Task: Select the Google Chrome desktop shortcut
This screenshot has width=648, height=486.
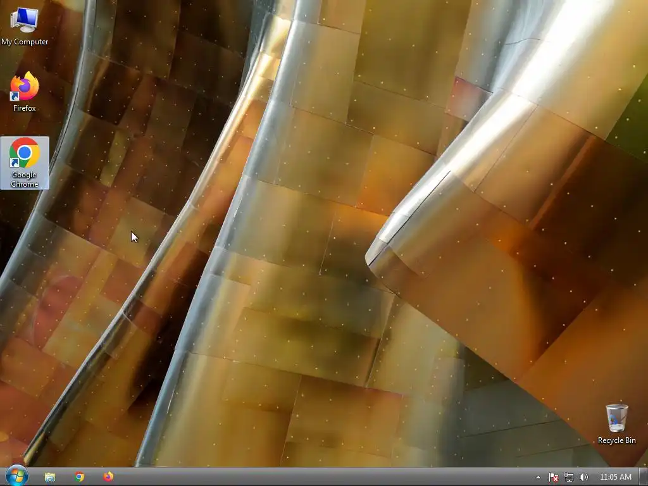Action: 25,163
